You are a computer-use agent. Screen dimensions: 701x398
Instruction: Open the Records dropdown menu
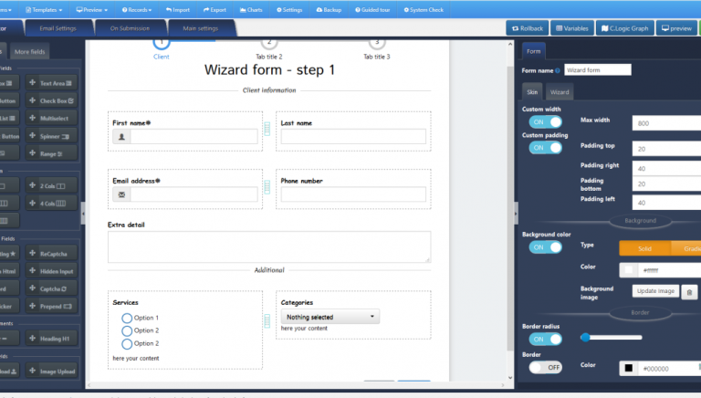tap(137, 9)
